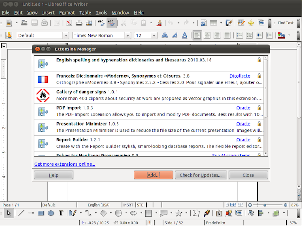Toggle Centered paragraph alignment
The width and height of the screenshot is (302, 226).
click(x=207, y=35)
